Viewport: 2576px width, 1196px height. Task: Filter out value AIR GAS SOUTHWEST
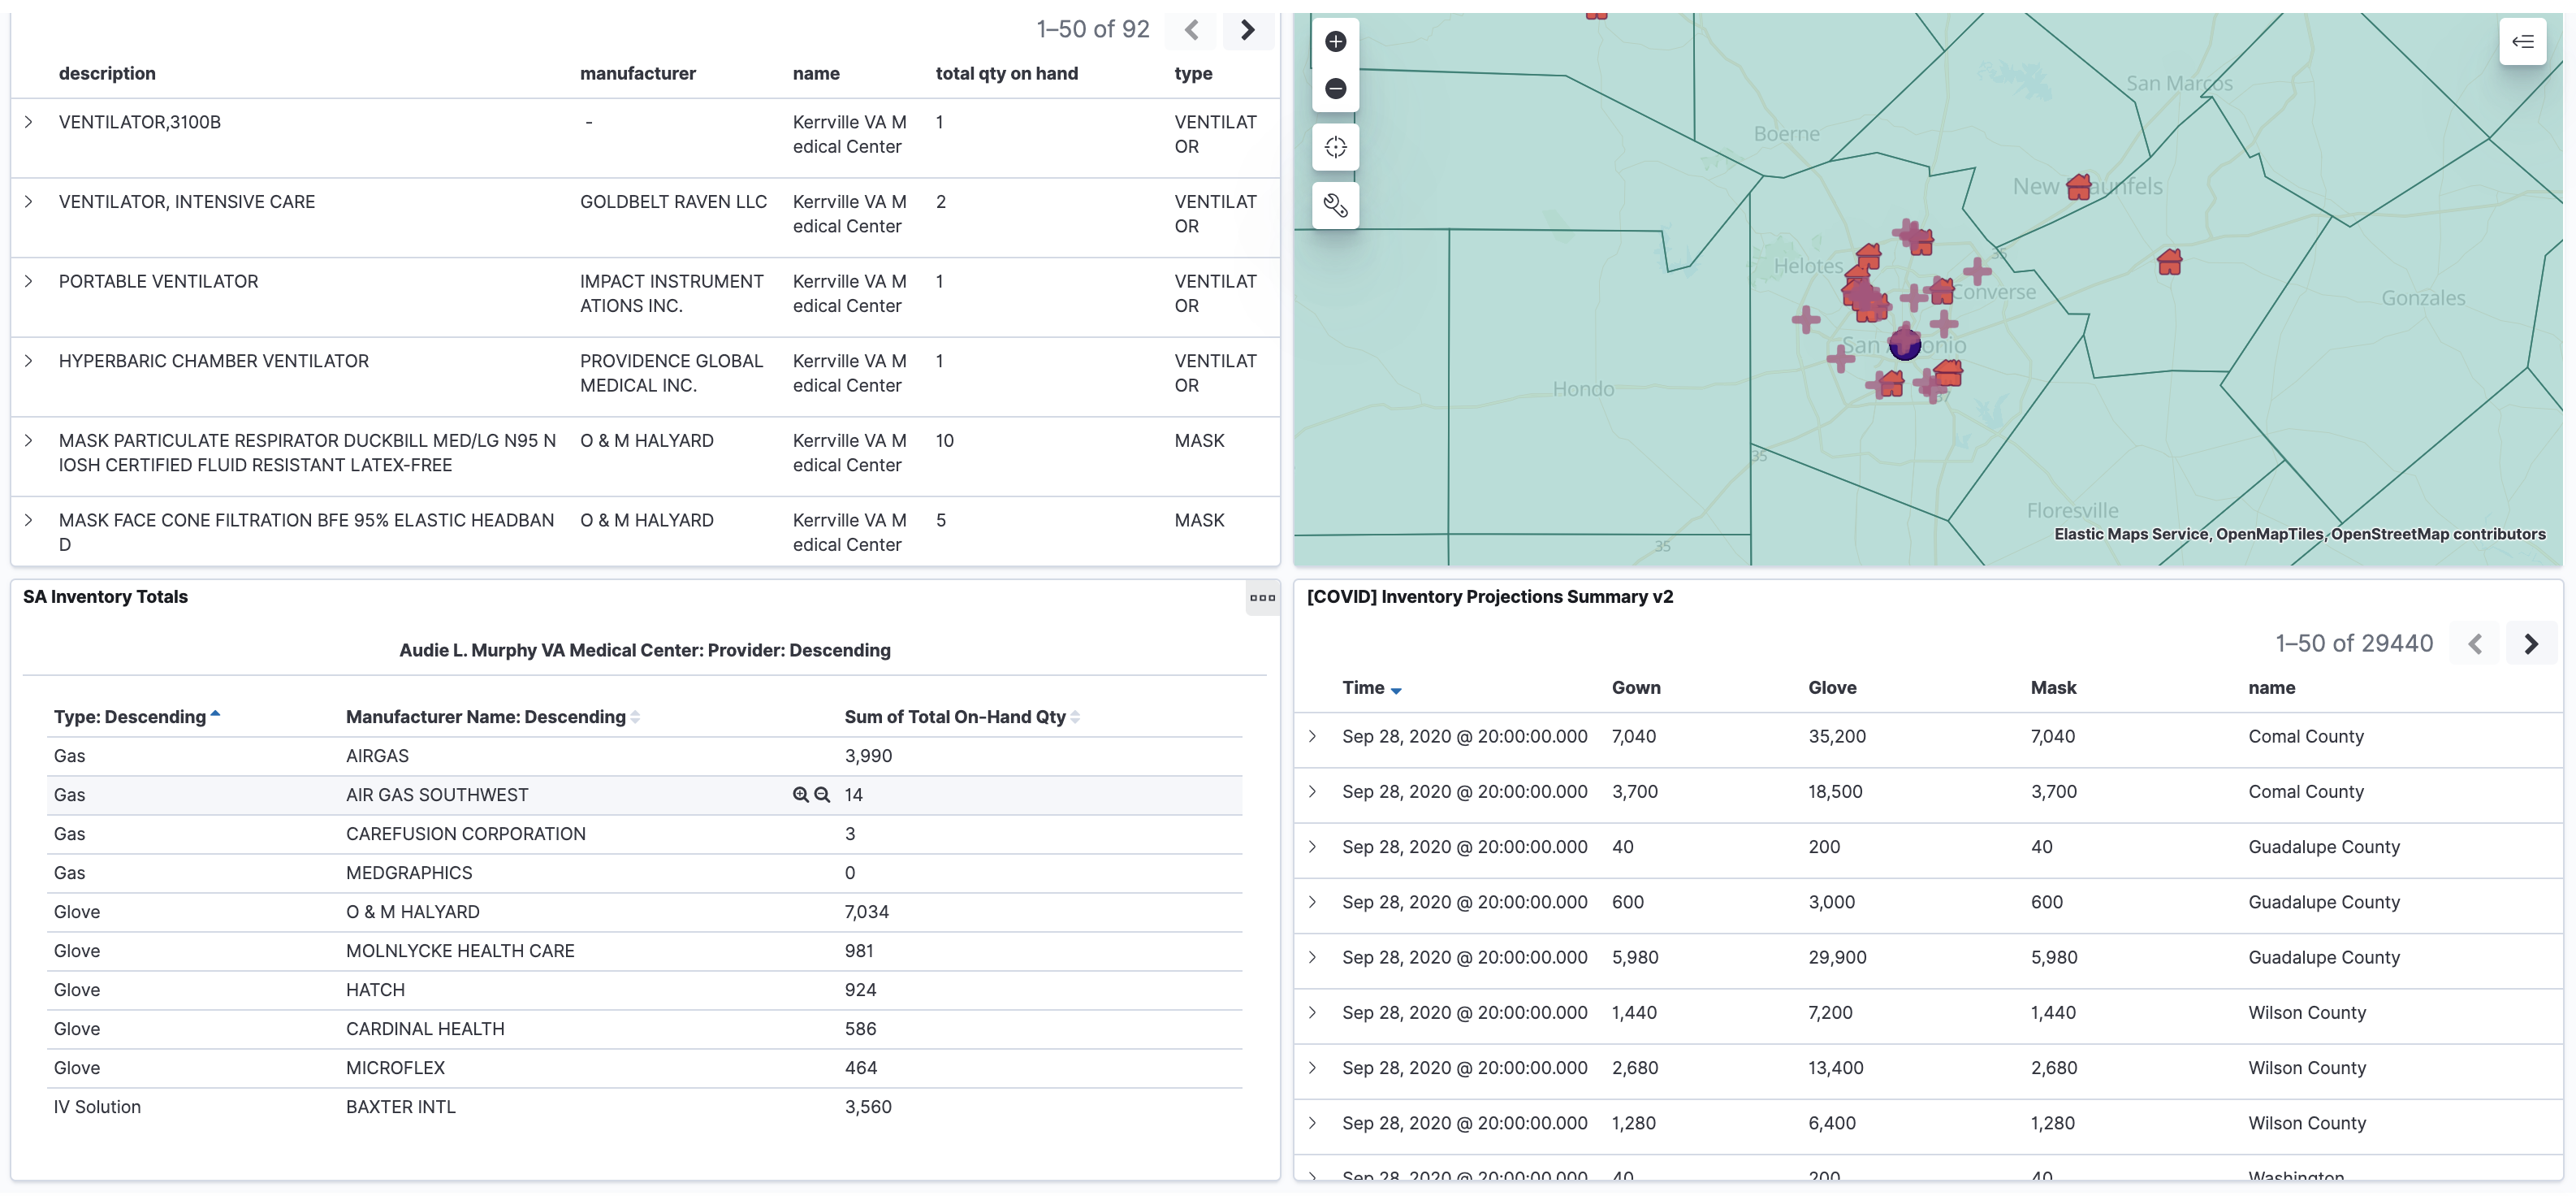click(x=822, y=795)
